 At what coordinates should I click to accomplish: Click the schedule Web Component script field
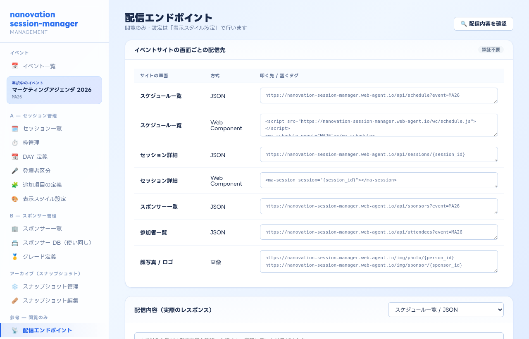coord(379,125)
